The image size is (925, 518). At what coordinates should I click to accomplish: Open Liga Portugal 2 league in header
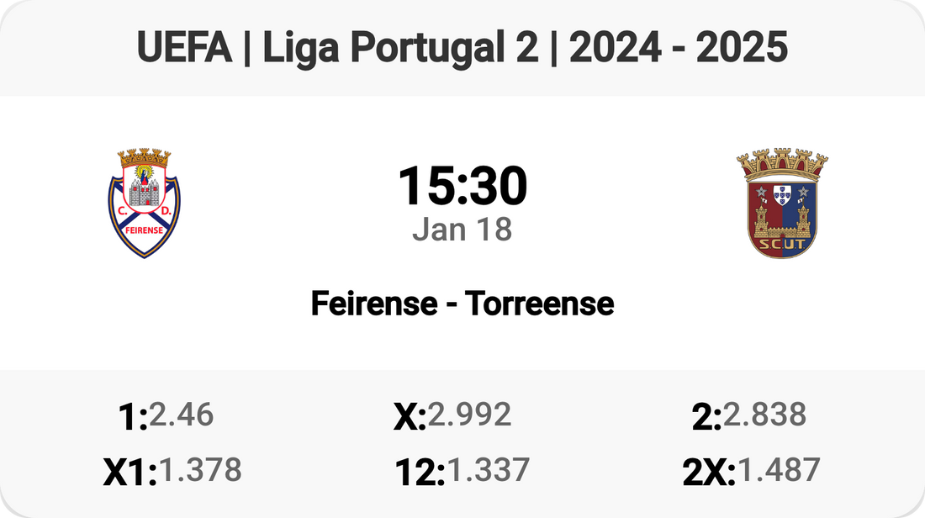(x=400, y=48)
